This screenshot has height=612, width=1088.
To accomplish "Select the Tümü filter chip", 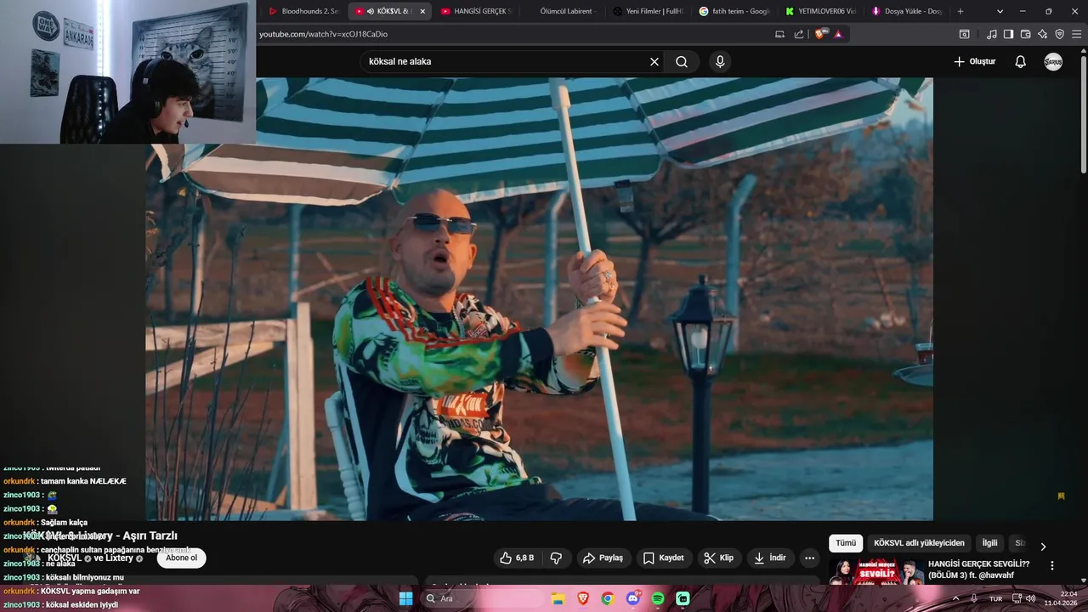I will 846,543.
